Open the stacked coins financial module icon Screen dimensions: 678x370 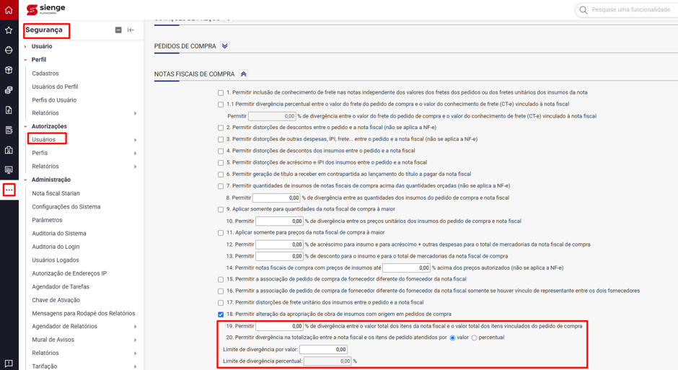click(9, 90)
